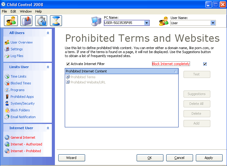This screenshot has height=166, width=227.
Task: Click the Delete All button
Action: tap(197, 104)
